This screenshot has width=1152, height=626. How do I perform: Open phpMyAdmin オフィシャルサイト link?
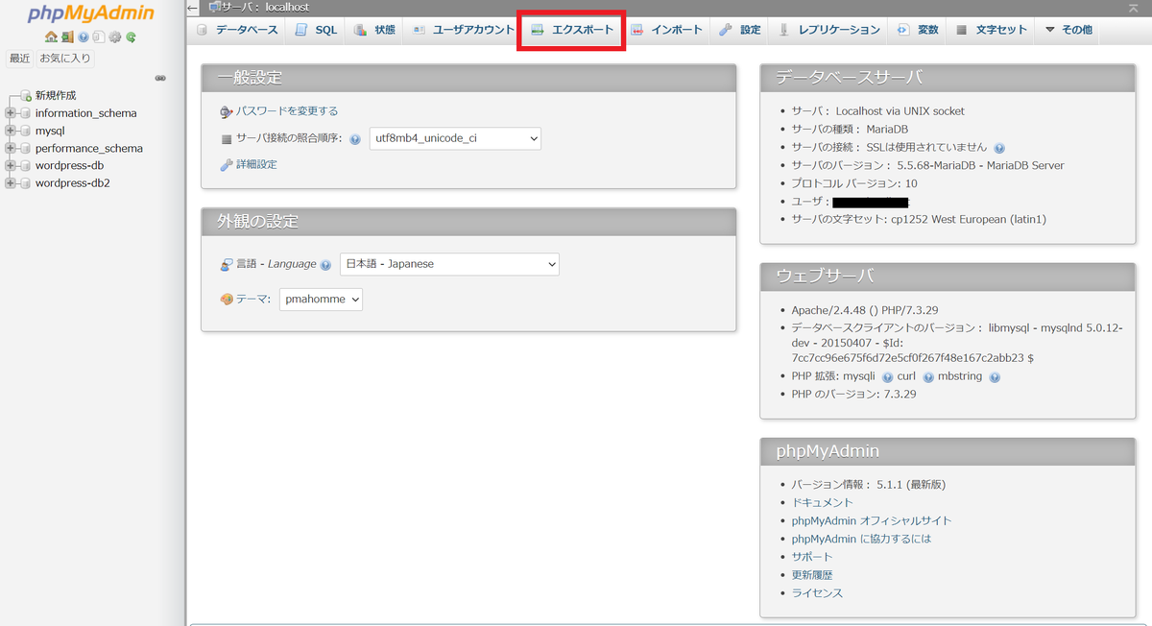pos(872,520)
